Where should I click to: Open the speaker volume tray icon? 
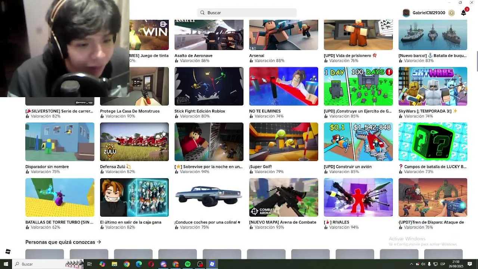coord(423,264)
